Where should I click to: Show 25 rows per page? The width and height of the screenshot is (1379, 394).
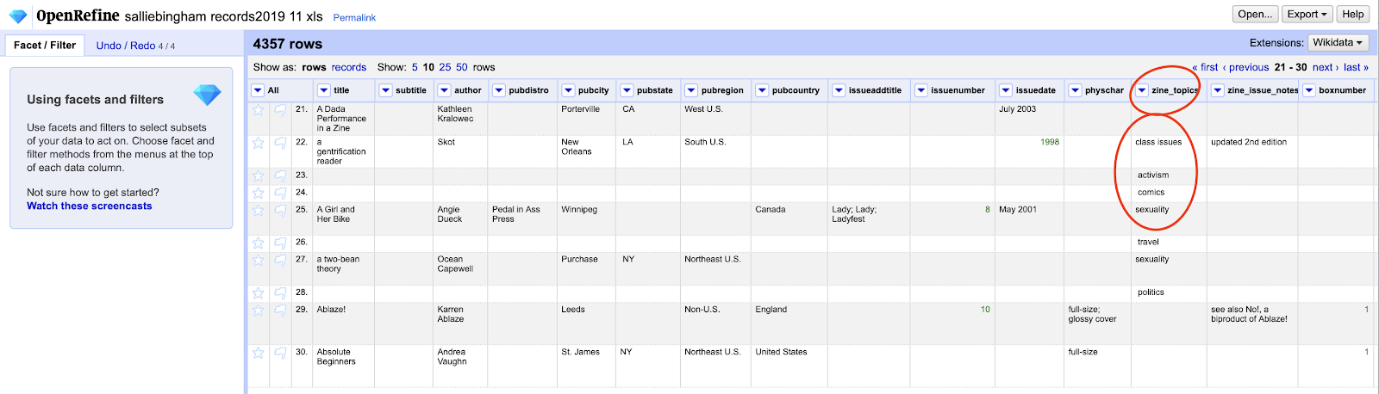tap(445, 67)
